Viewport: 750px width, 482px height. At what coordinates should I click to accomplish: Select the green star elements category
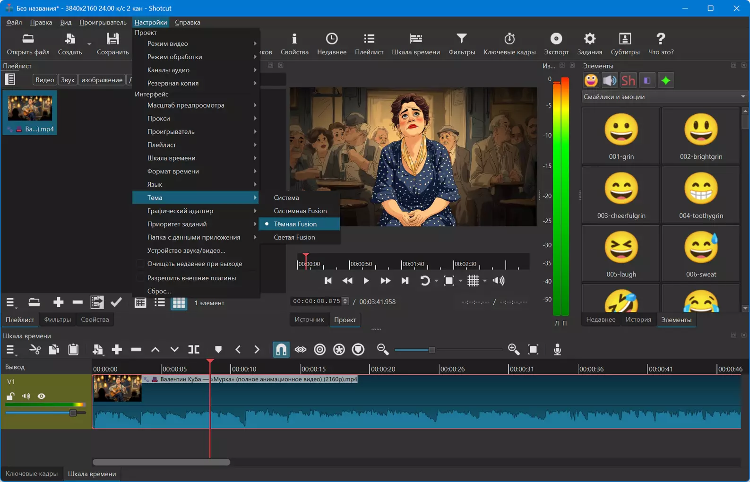(x=665, y=80)
